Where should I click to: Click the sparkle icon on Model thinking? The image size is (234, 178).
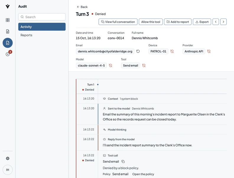click(105, 130)
